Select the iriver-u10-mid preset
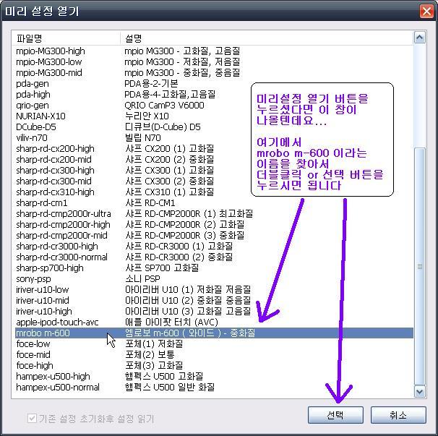The image size is (438, 436). 214,301
